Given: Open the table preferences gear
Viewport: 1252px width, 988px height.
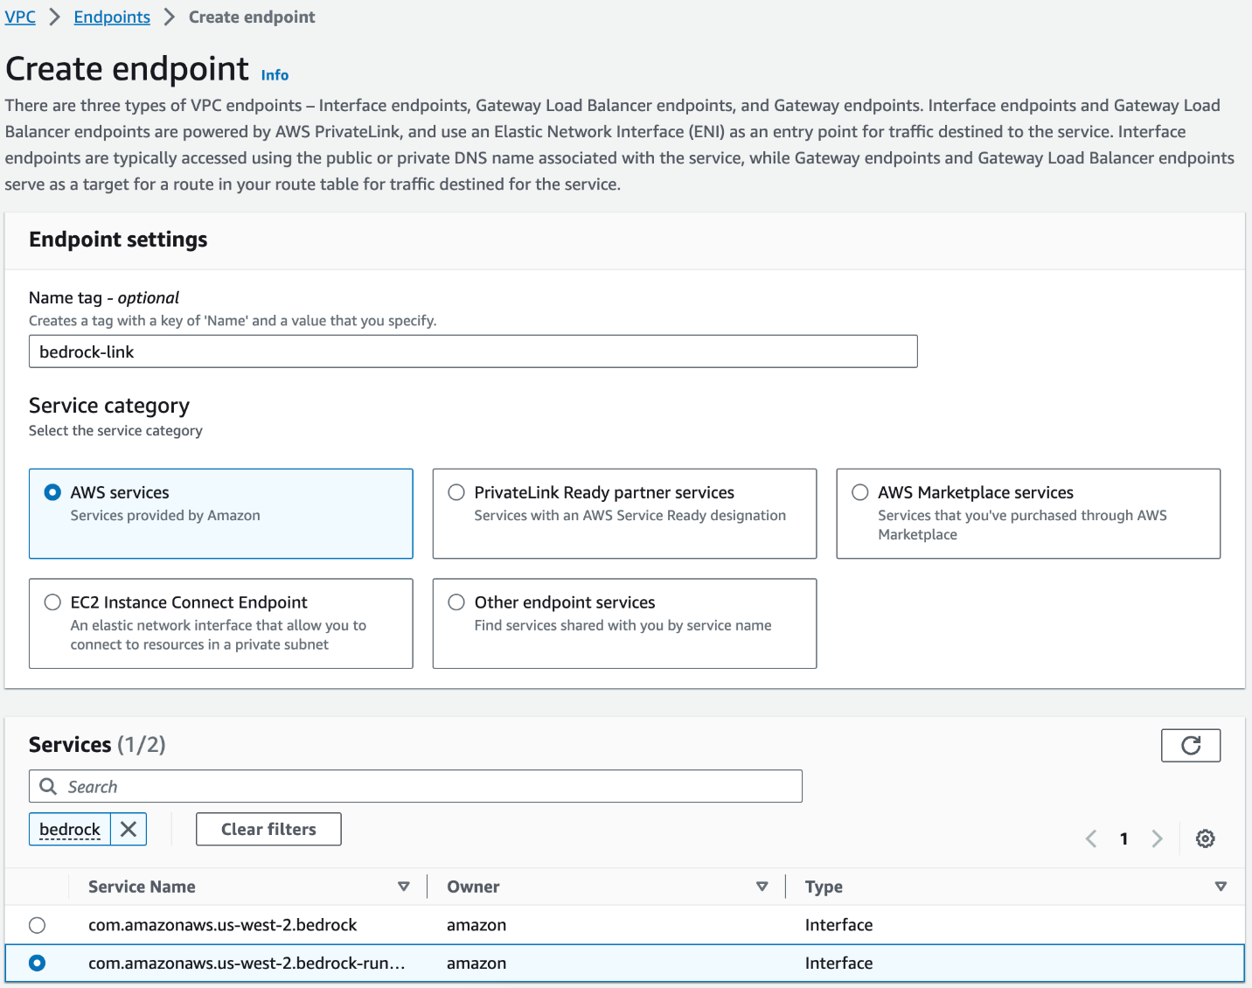Looking at the screenshot, I should (x=1205, y=838).
